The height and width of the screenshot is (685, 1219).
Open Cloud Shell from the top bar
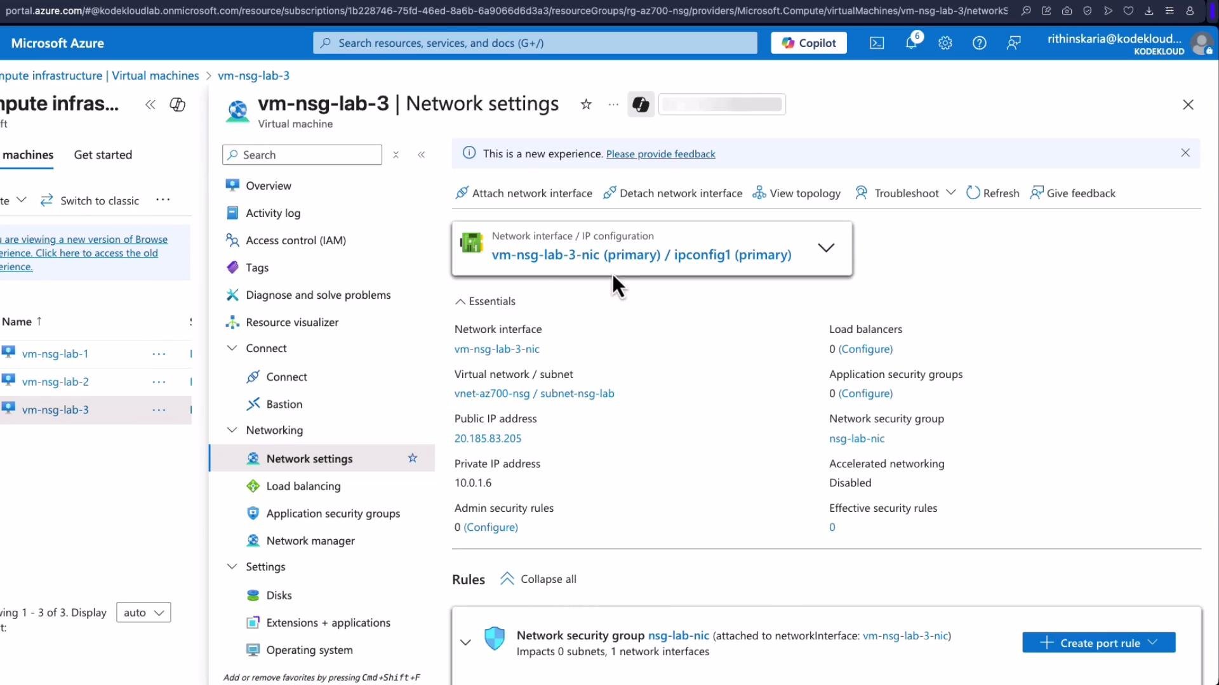877,43
